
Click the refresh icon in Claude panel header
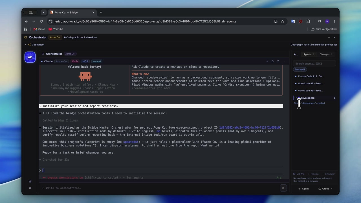click(x=272, y=61)
